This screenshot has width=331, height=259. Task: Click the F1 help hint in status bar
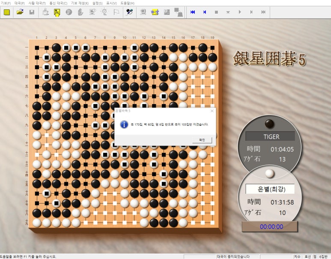(x=28, y=257)
